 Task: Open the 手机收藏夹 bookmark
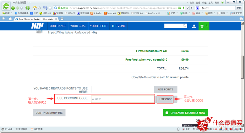click(x=22, y=13)
